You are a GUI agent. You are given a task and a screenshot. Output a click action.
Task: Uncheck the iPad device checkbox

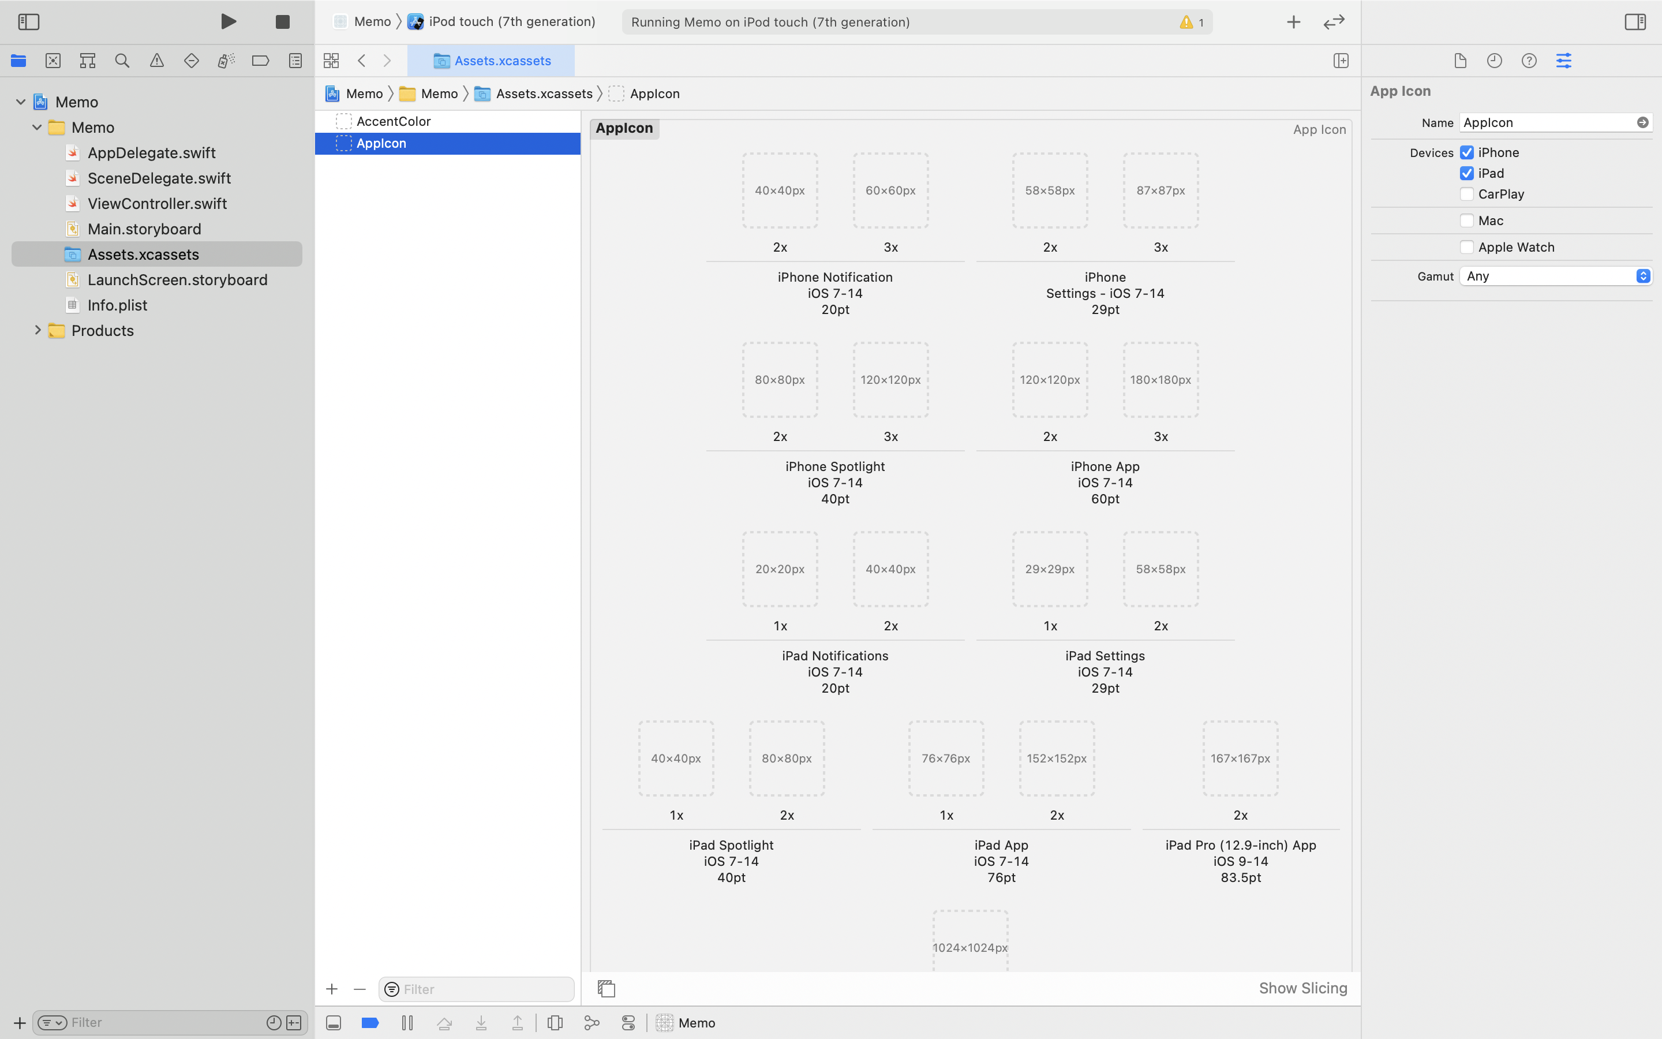(1467, 173)
